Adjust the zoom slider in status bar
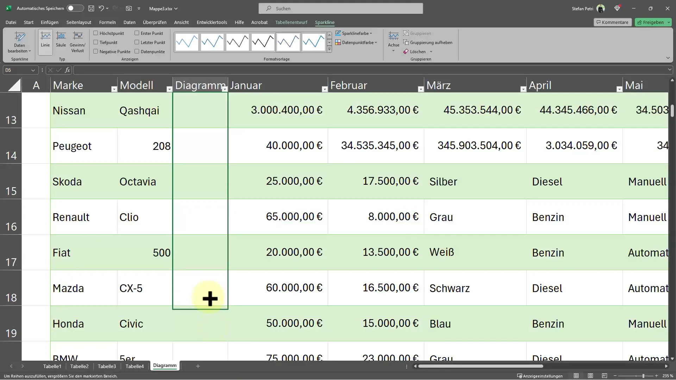 pos(643,376)
